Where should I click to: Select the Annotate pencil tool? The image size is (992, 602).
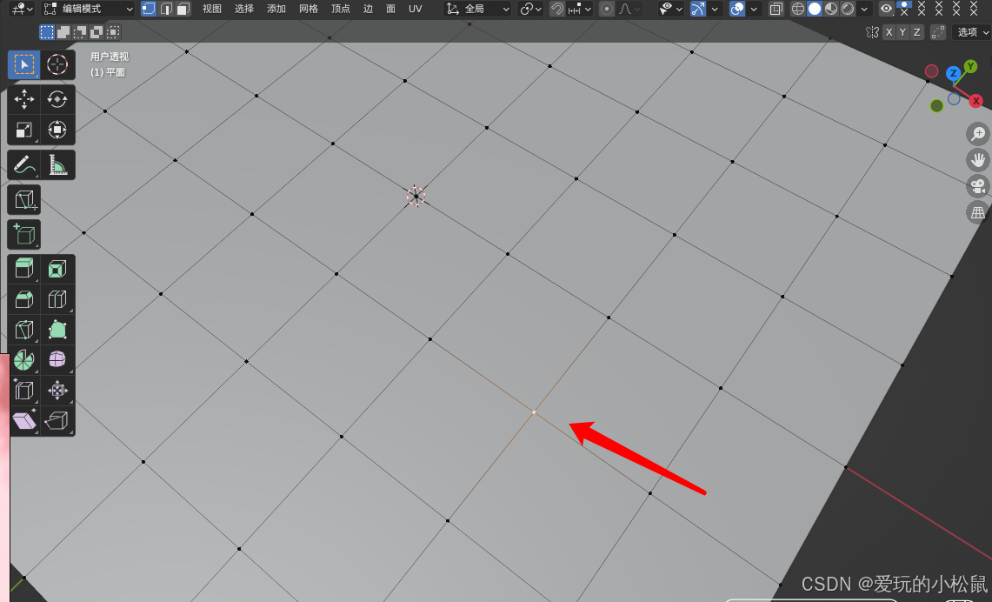pyautogui.click(x=24, y=165)
